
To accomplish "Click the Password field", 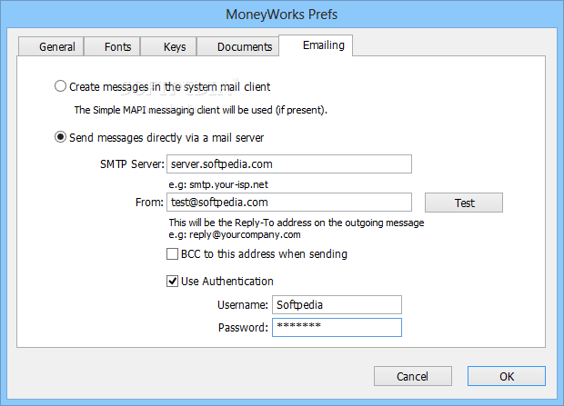I will pyautogui.click(x=337, y=327).
